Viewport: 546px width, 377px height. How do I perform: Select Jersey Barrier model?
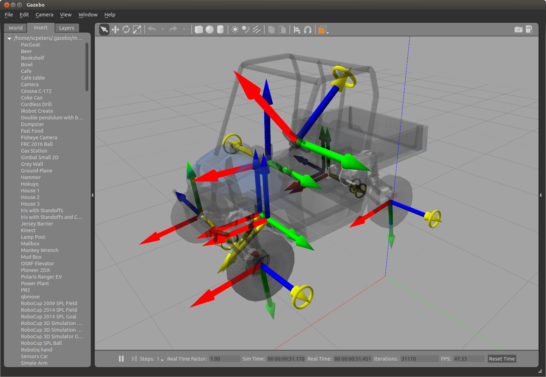[x=37, y=224]
